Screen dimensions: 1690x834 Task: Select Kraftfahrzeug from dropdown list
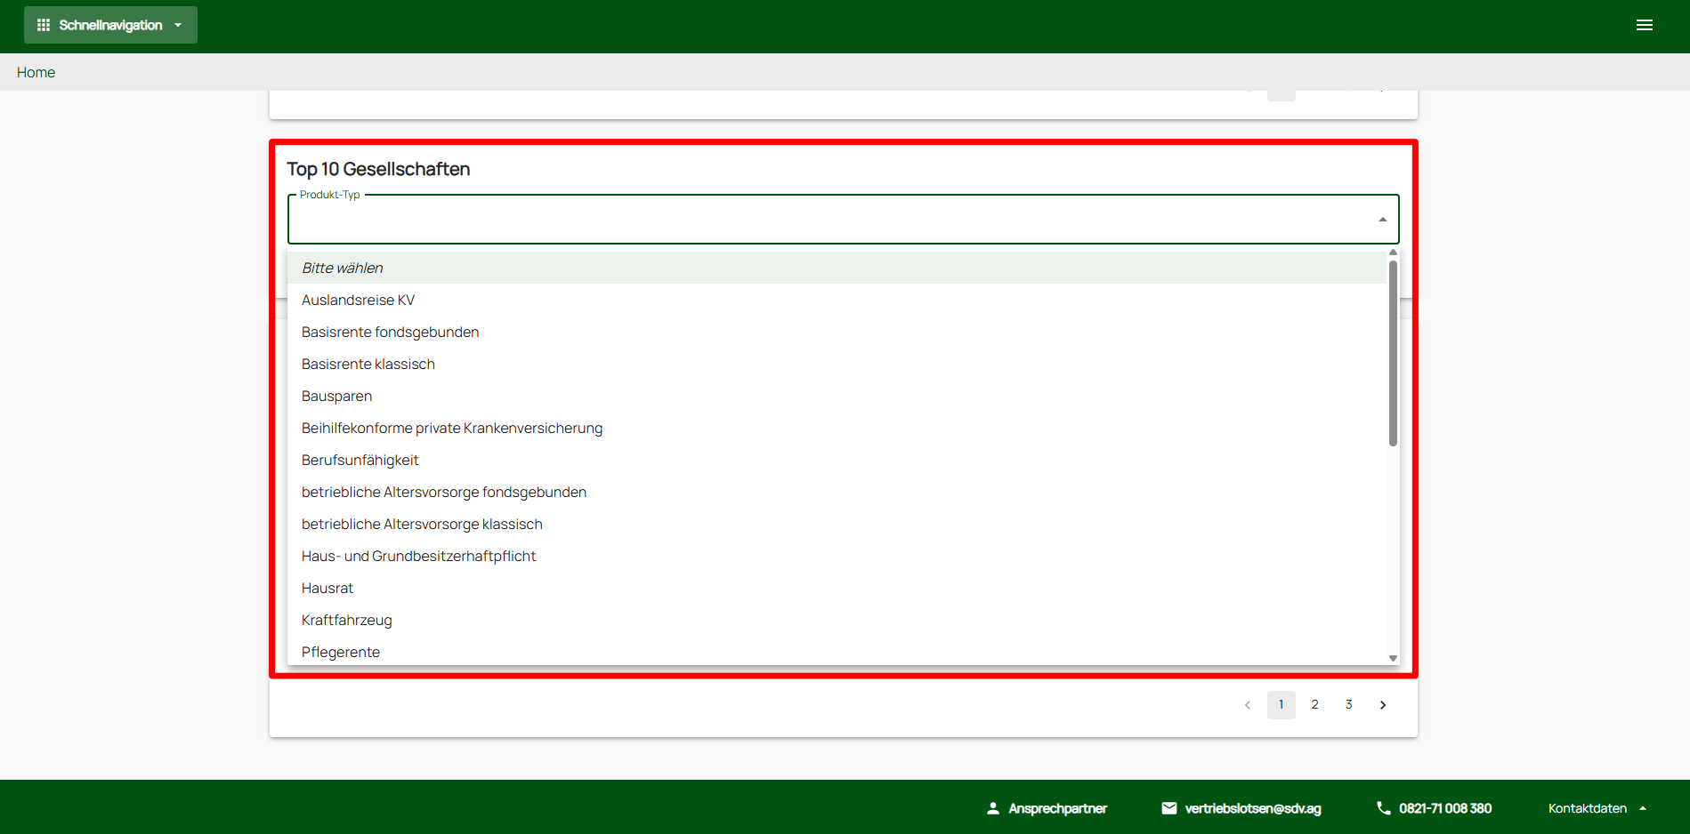tap(346, 621)
